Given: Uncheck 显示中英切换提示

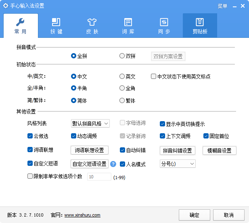Looking at the screenshot, I should point(162,124).
